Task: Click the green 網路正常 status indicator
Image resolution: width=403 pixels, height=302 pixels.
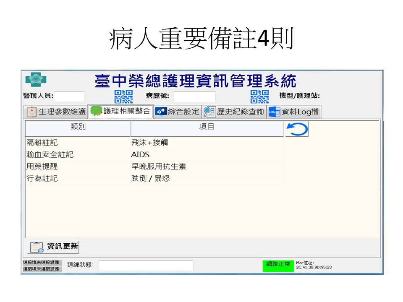Action: coord(278,266)
